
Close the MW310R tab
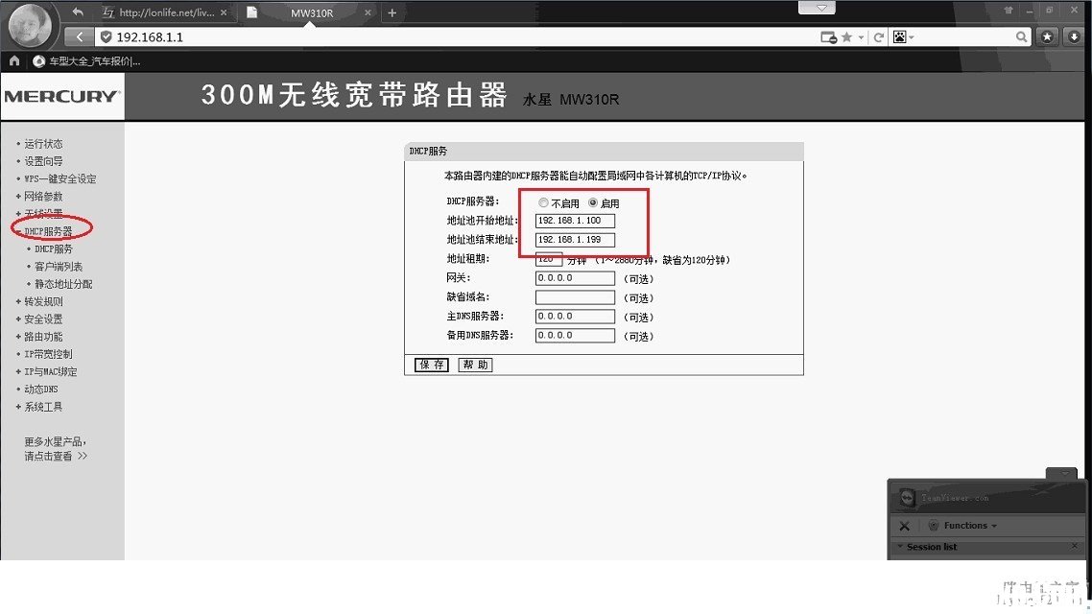368,12
